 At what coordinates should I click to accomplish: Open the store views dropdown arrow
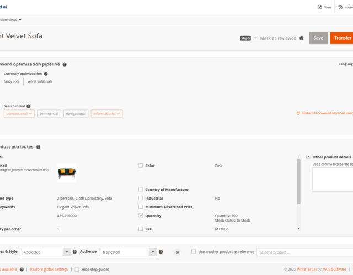[20, 20]
